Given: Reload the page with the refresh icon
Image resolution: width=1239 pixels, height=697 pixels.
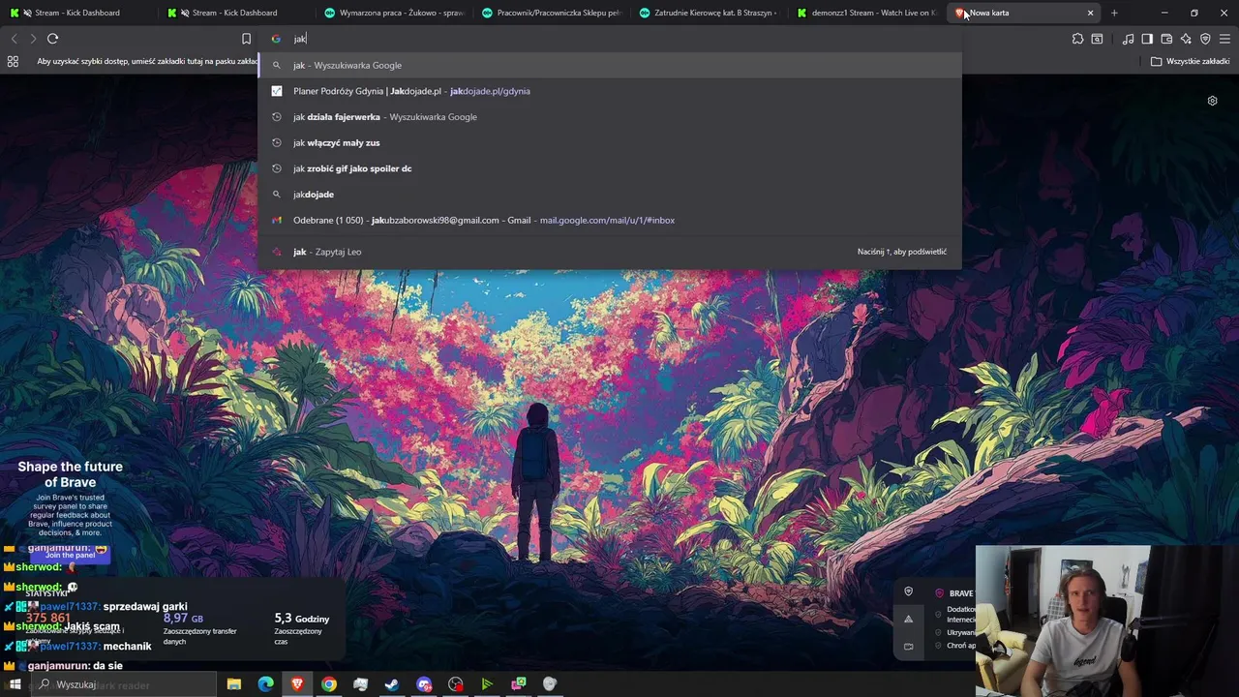Looking at the screenshot, I should pyautogui.click(x=52, y=39).
